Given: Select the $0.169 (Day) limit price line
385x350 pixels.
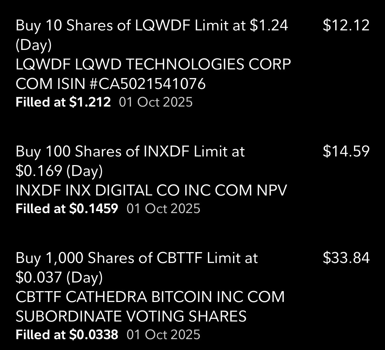Looking at the screenshot, I should tap(59, 171).
